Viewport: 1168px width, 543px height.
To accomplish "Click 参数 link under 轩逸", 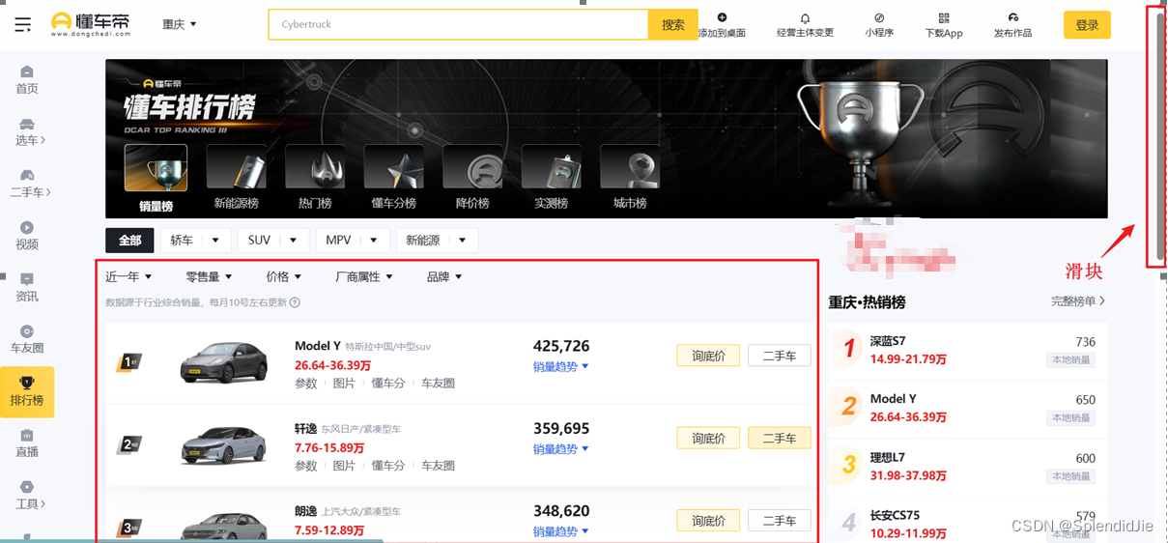I will [x=306, y=466].
